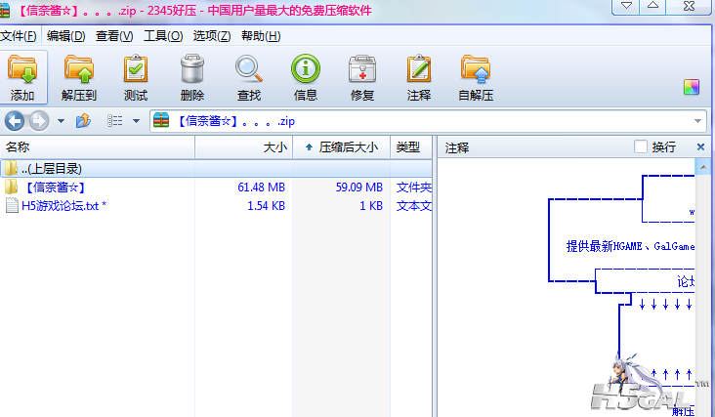Sort by the 大小 column header
The width and height of the screenshot is (715, 417).
pos(244,147)
